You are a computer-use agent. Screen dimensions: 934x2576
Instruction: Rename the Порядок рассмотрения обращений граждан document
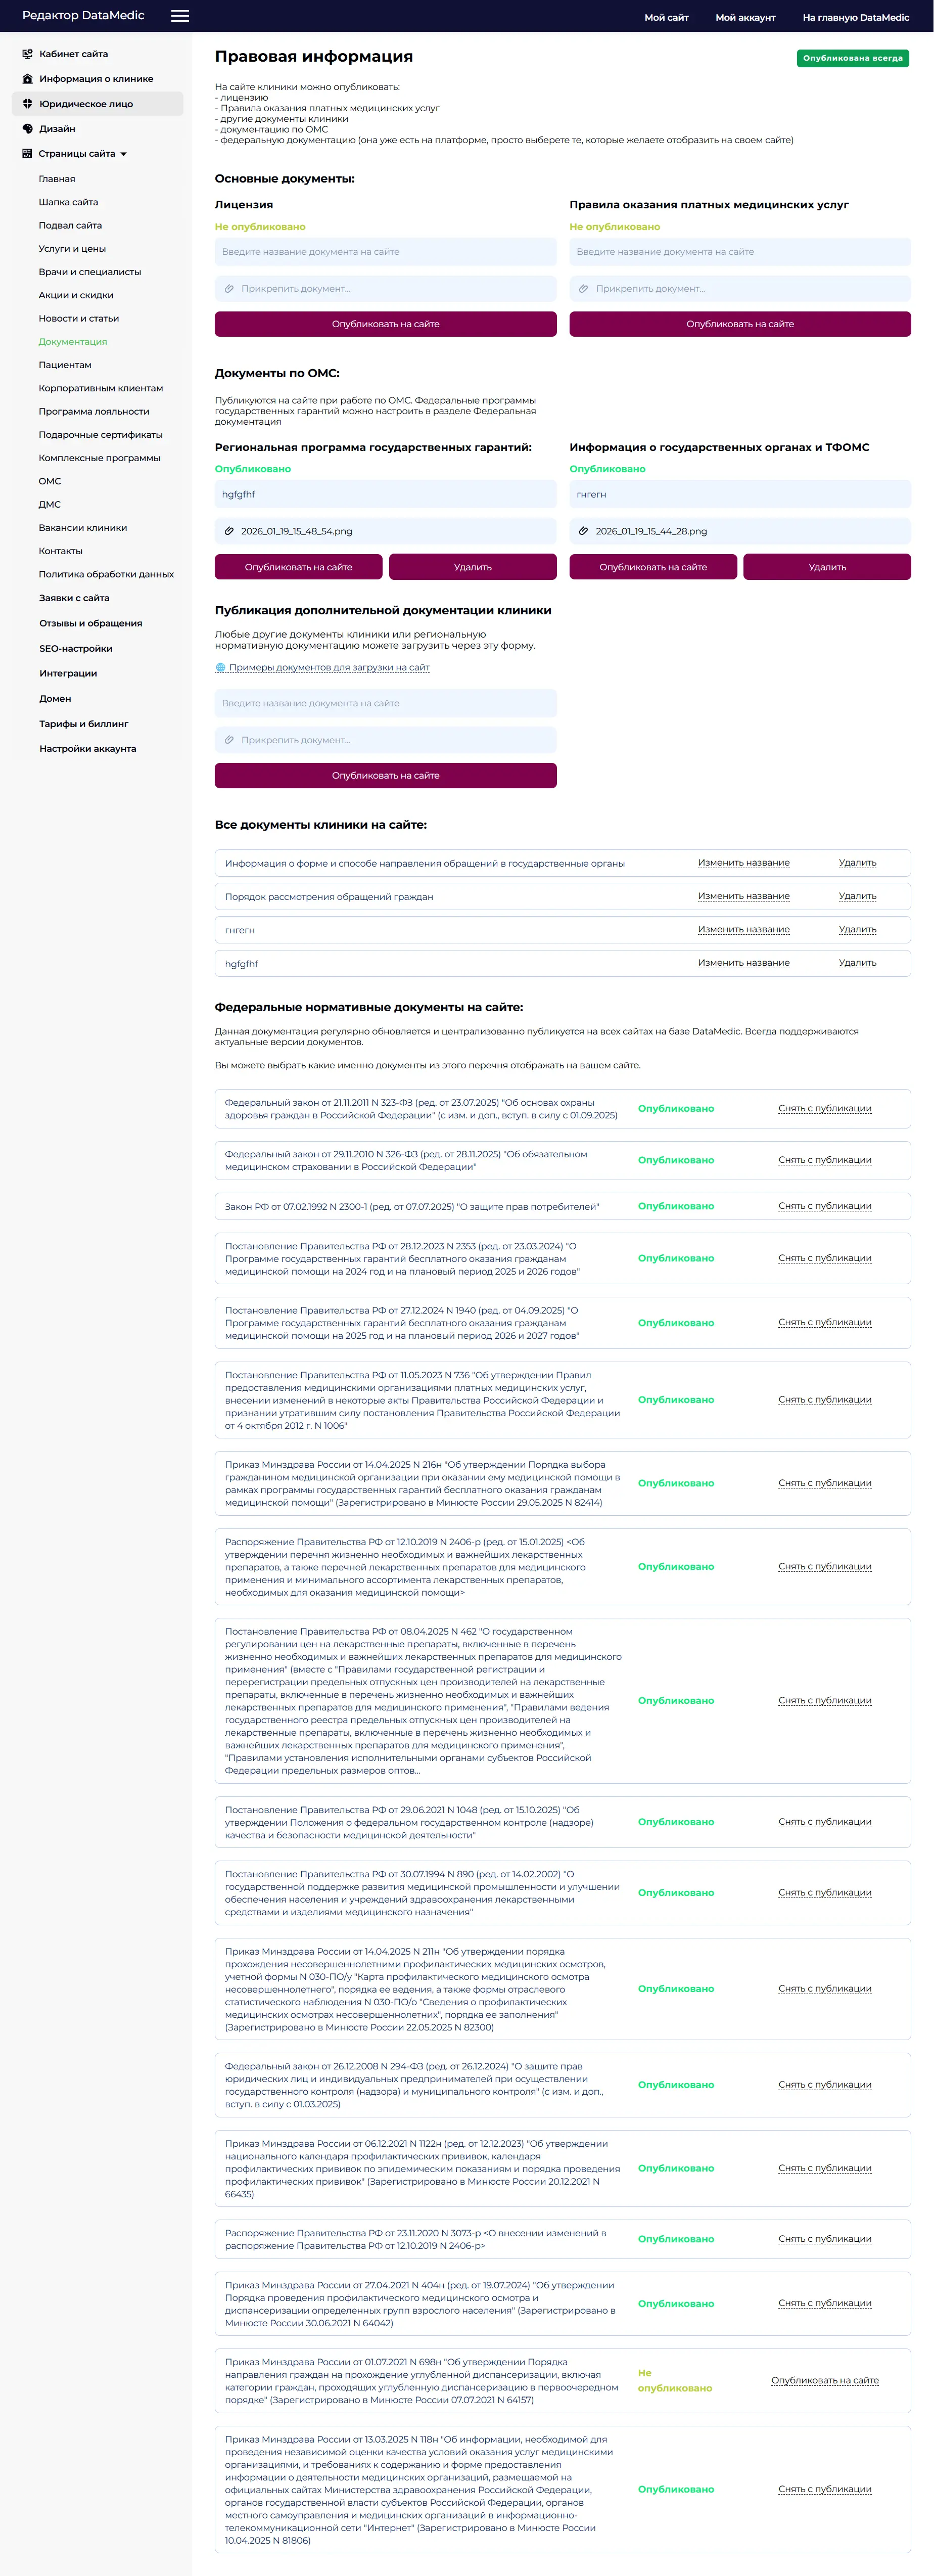pyautogui.click(x=743, y=896)
